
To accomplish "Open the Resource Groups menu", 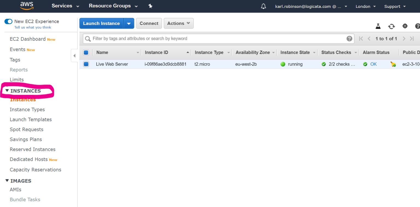I will coord(113,6).
